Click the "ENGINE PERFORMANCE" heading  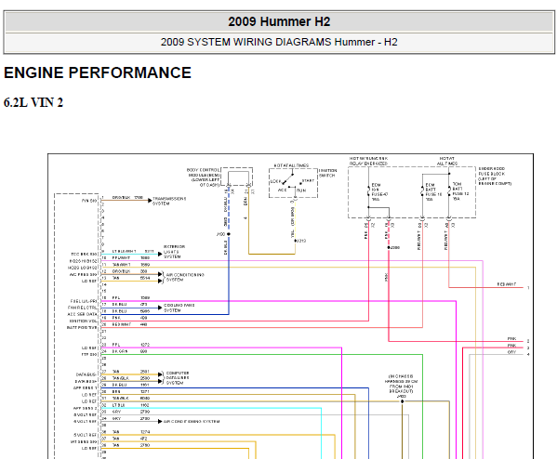98,72
